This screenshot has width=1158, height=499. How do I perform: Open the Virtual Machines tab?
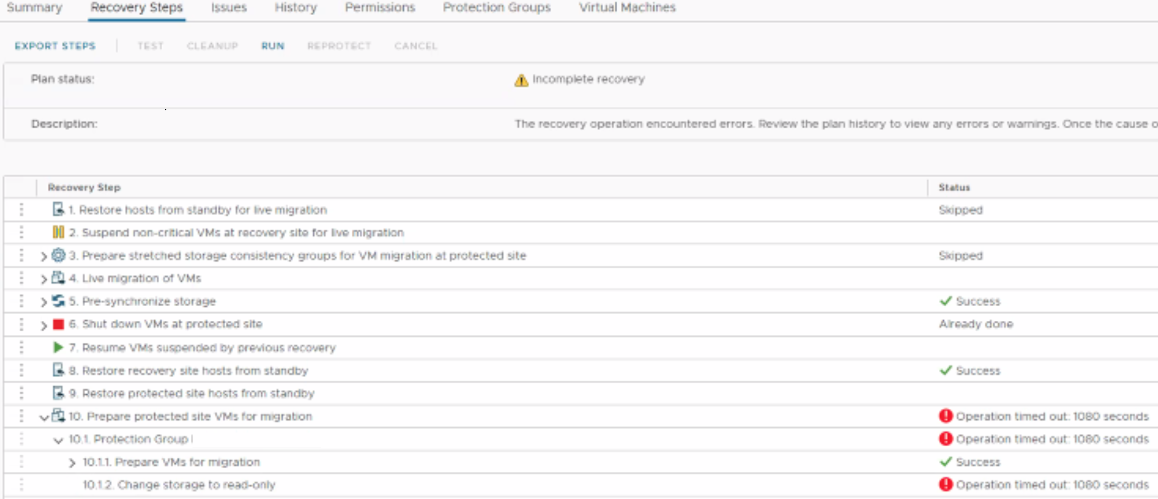tap(627, 8)
